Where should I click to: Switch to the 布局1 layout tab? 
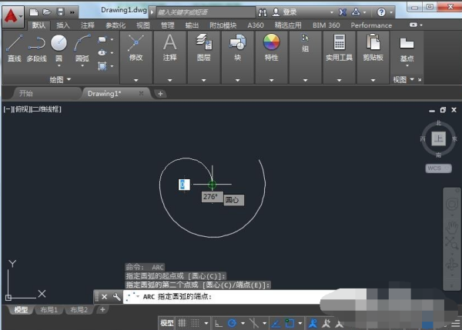tap(49, 309)
